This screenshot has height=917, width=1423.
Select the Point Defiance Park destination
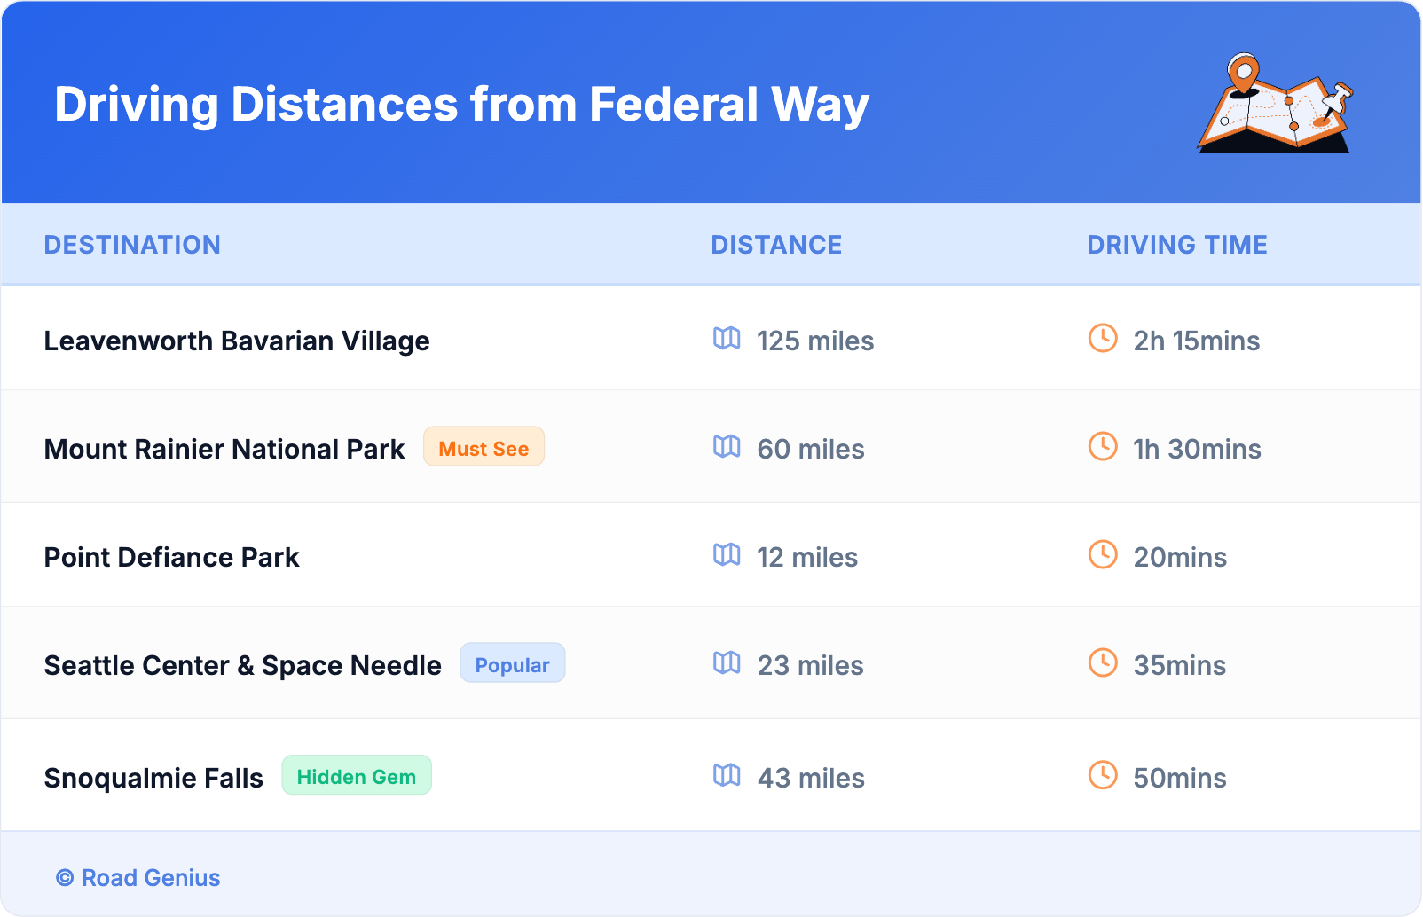point(172,558)
